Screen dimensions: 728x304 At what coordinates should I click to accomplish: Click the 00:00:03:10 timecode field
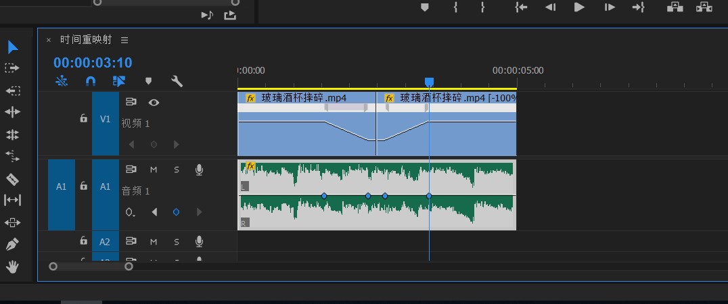[93, 63]
